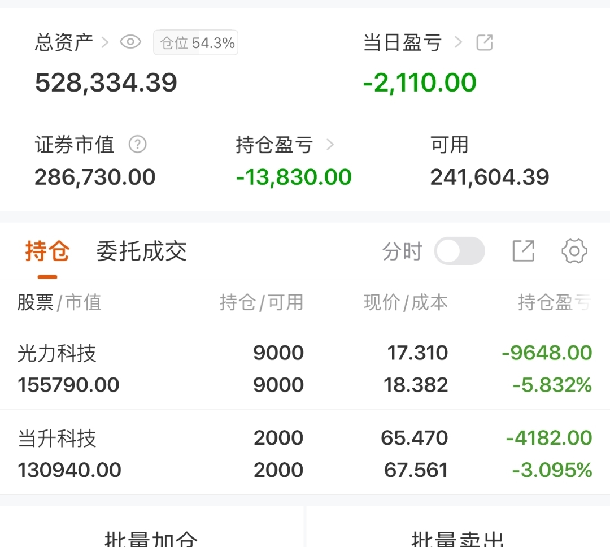Viewport: 610px width, 547px height.
Task: Sort by 现价/成本 column header
Action: 406,303
